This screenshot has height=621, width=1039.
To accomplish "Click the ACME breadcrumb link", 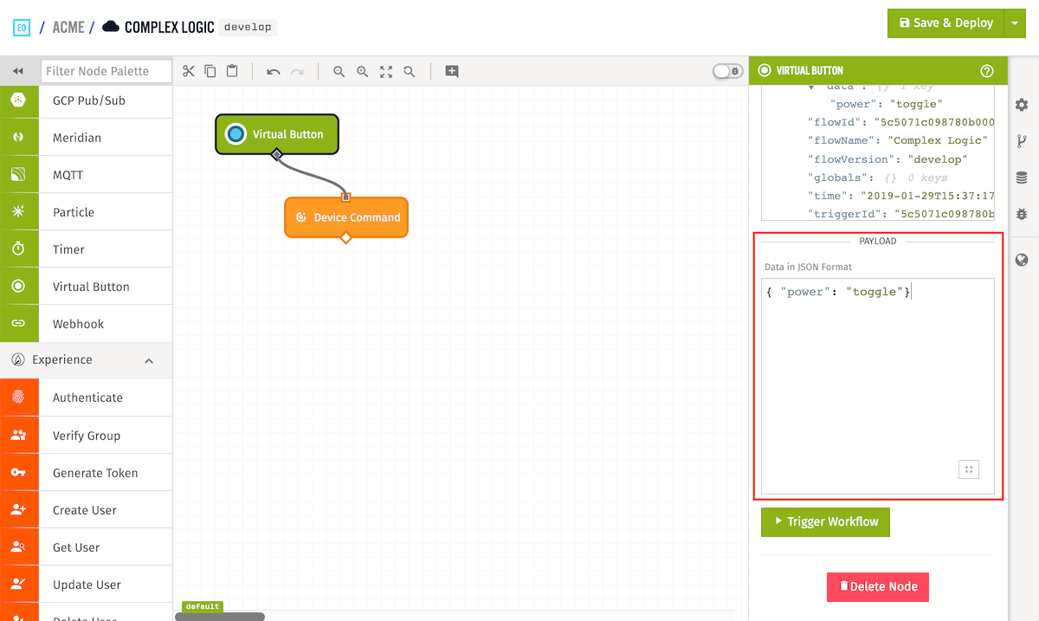I will (68, 27).
